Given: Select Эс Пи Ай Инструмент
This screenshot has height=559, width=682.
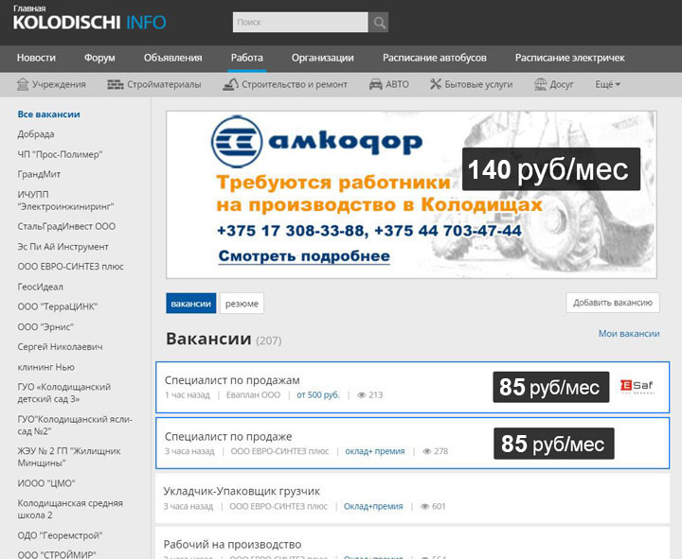Looking at the screenshot, I should [x=63, y=247].
